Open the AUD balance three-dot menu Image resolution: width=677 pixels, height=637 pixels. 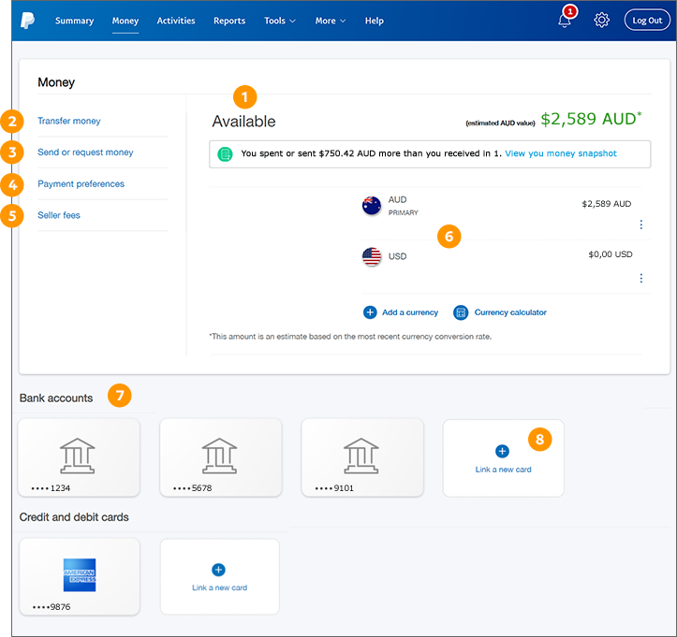640,224
